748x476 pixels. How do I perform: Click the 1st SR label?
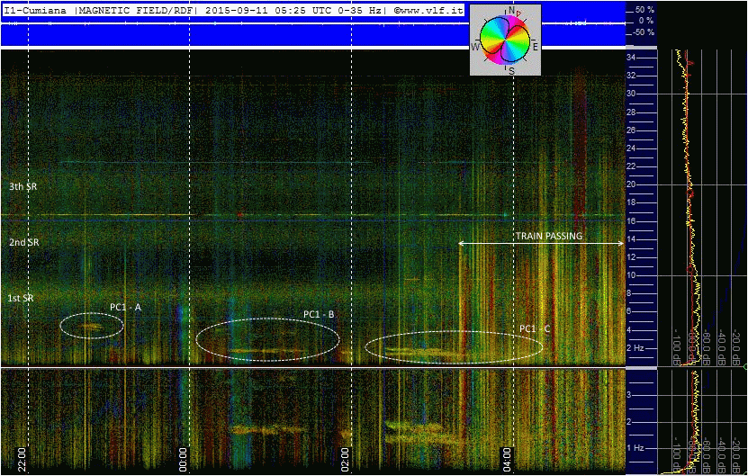click(23, 298)
